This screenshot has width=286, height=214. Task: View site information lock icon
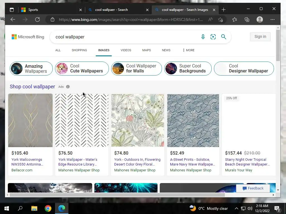coord(53,20)
